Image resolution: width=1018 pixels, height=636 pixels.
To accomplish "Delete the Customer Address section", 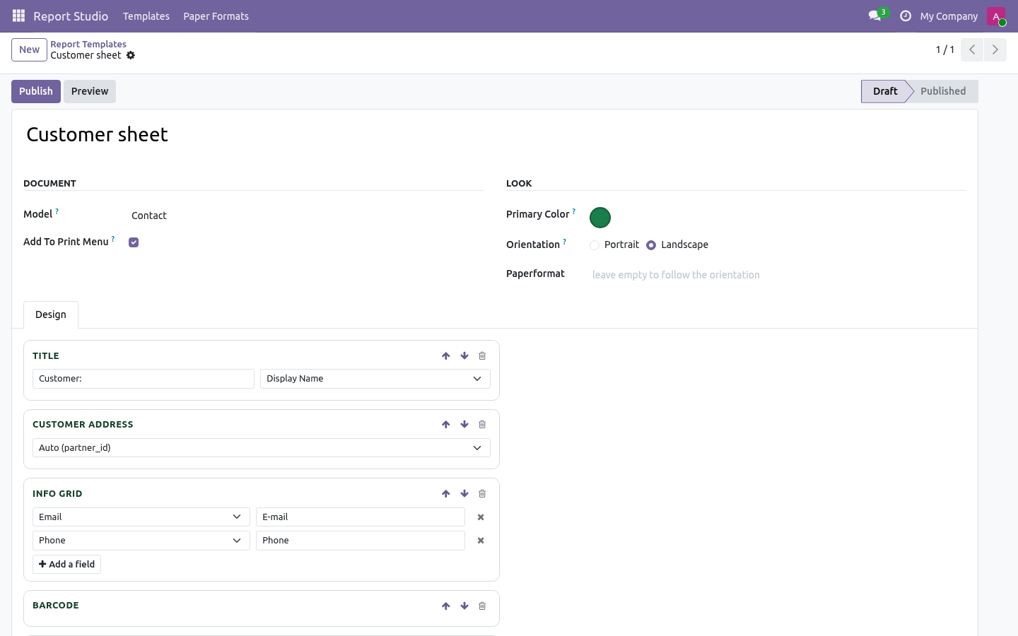I will click(x=482, y=425).
